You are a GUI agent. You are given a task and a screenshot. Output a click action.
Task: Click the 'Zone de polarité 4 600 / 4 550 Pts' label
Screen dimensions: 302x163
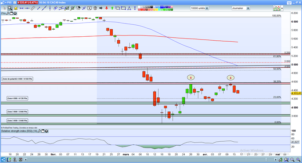click(x=17, y=79)
